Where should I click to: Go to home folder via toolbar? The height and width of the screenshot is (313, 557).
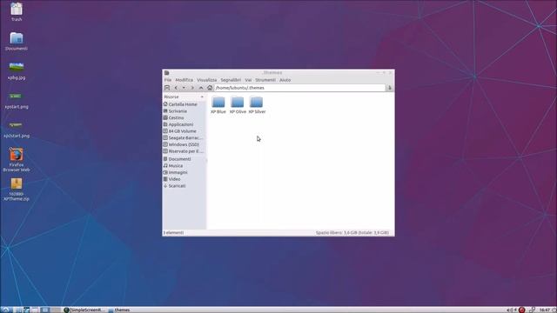click(210, 88)
